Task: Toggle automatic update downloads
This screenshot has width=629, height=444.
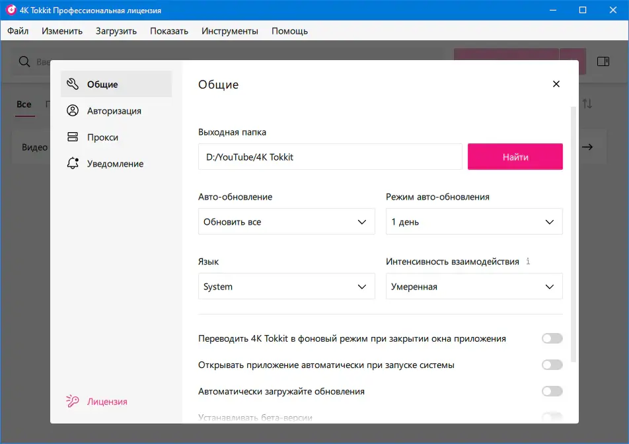Action: coord(552,391)
